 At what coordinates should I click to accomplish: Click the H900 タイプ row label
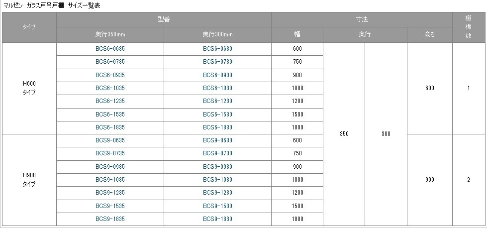pyautogui.click(x=29, y=180)
